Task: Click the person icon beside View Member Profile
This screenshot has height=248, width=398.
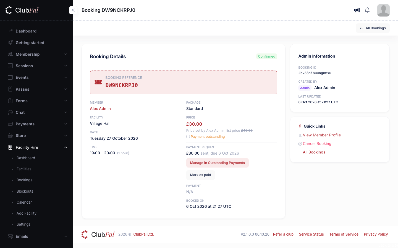Action: click(x=300, y=135)
